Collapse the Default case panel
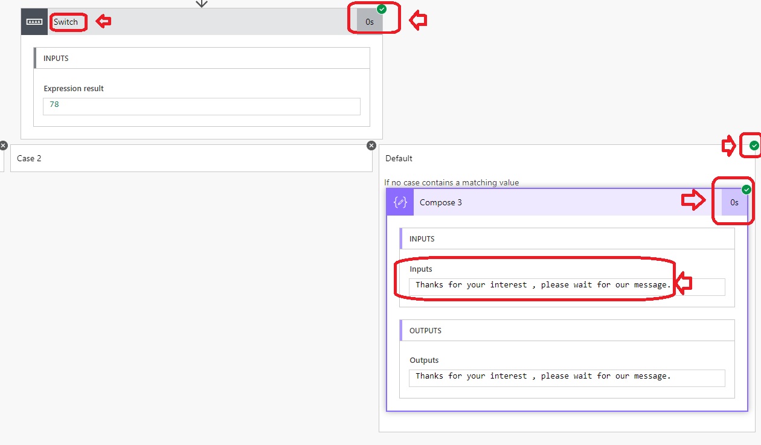 399,158
